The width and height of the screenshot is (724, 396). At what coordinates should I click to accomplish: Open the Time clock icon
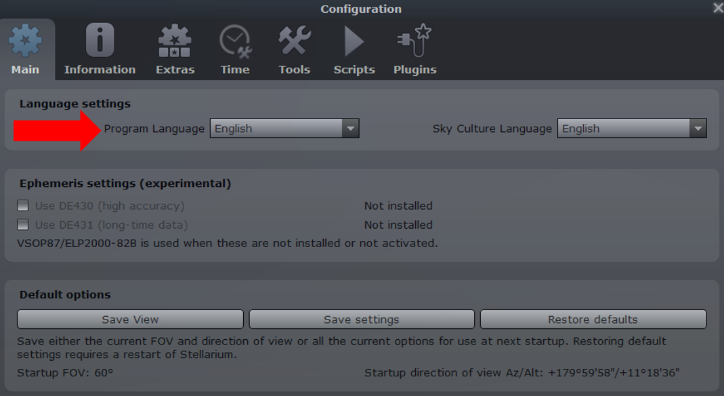pyautogui.click(x=235, y=41)
